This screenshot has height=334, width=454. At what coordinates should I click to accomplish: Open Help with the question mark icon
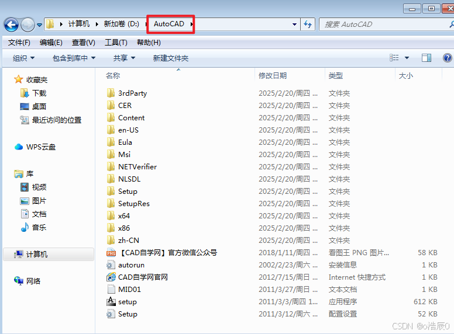448,58
